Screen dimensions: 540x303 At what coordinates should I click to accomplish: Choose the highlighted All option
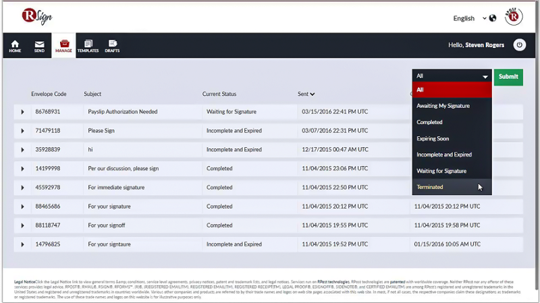[452, 90]
